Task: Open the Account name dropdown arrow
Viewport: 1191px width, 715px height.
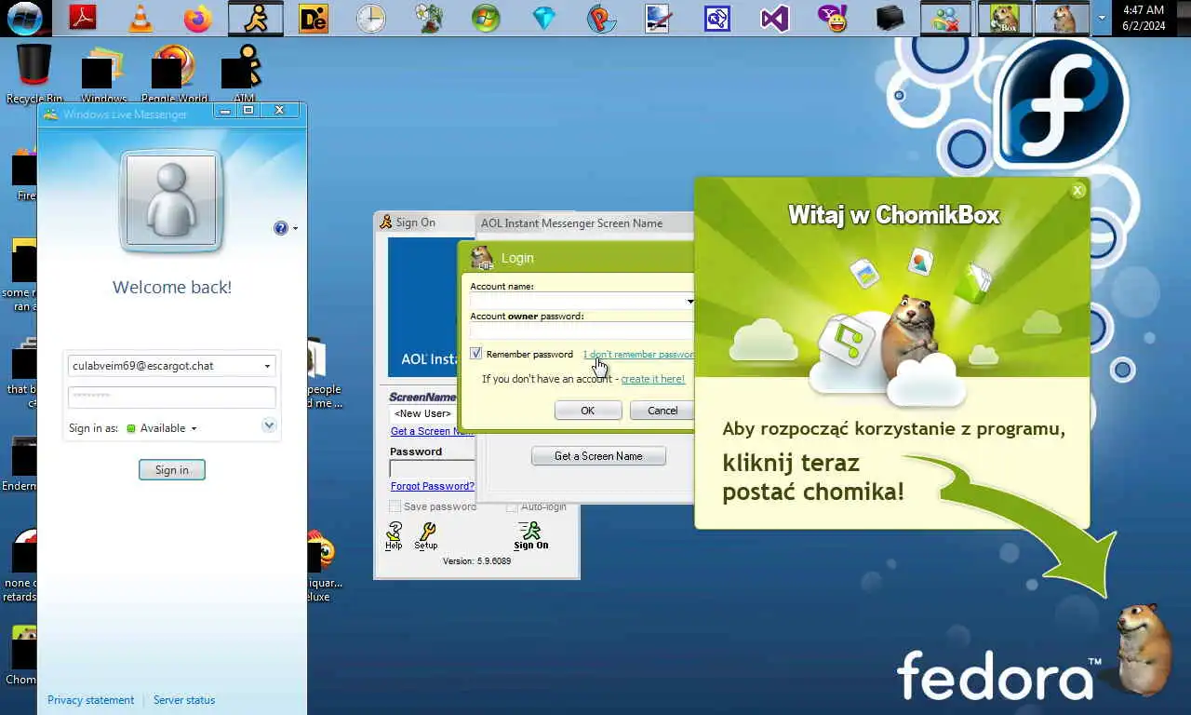Action: pos(689,302)
